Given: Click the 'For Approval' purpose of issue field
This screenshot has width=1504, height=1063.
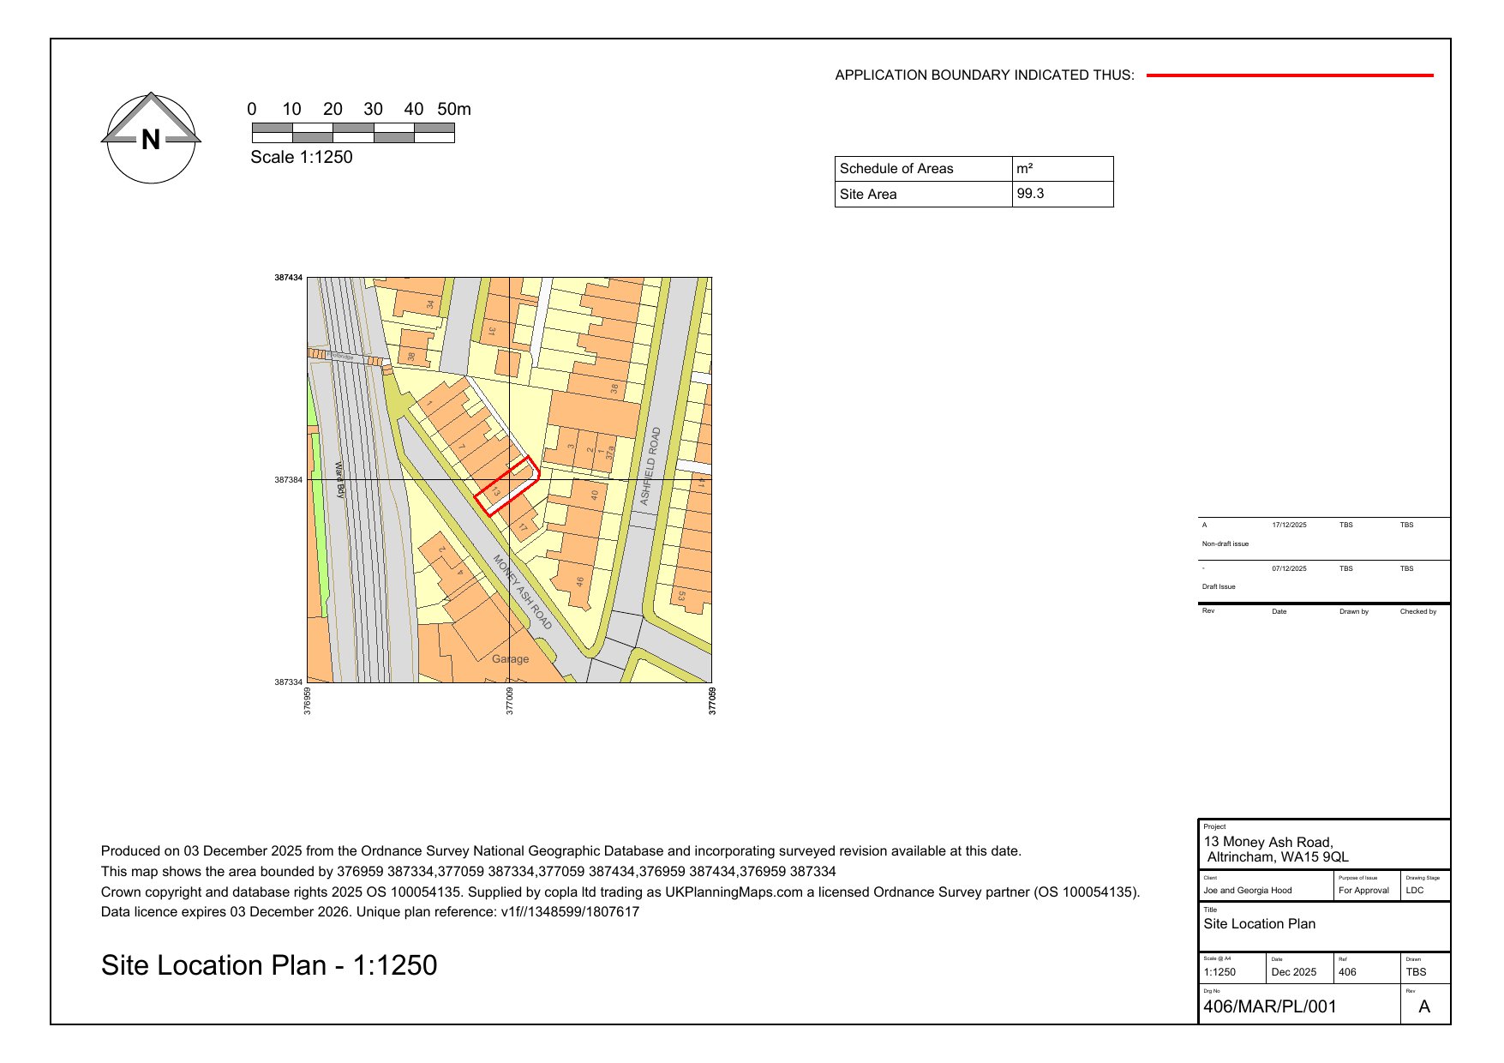Looking at the screenshot, I should point(1363,890).
